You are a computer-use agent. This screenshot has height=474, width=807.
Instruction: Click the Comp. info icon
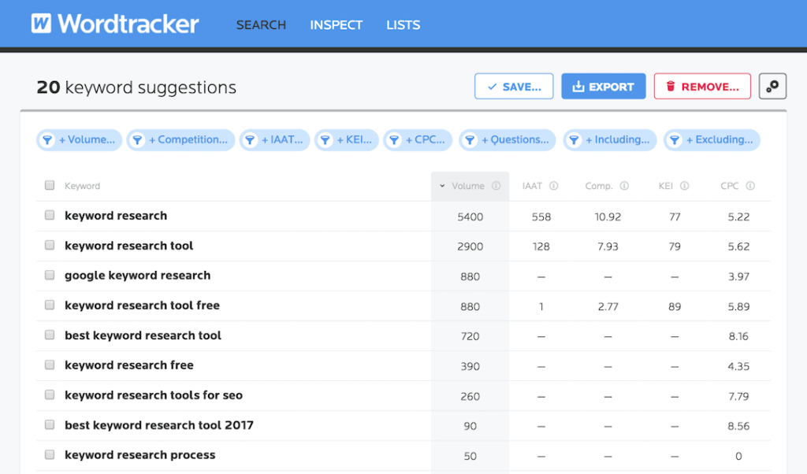[x=624, y=186]
